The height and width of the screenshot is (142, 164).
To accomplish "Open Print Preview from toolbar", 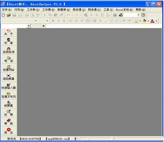I will click(x=32, y=15).
